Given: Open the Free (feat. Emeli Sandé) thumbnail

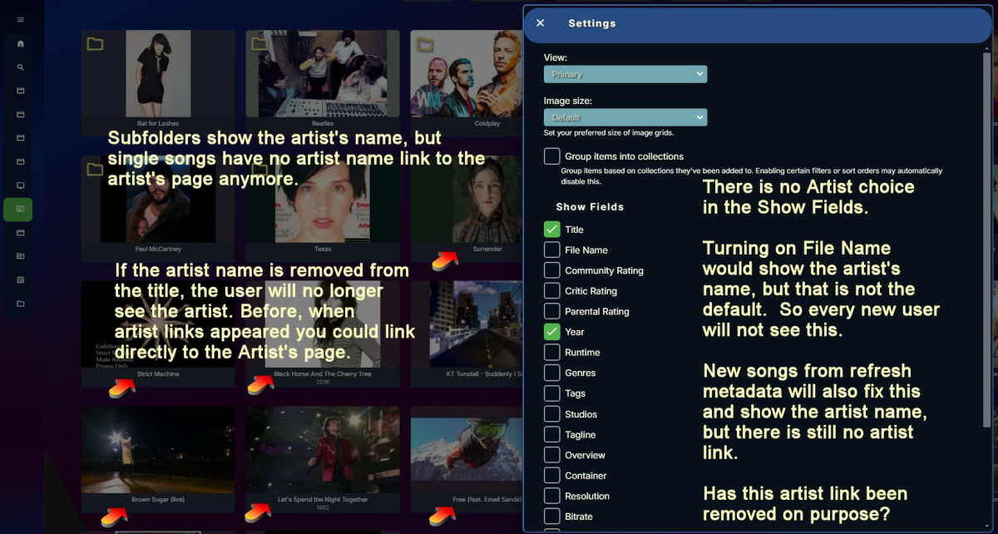Looking at the screenshot, I should point(466,450).
